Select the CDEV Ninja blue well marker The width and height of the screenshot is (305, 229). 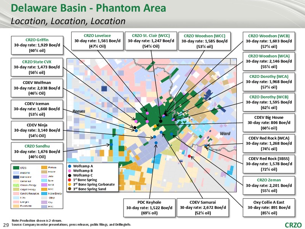pyautogui.click(x=155, y=137)
